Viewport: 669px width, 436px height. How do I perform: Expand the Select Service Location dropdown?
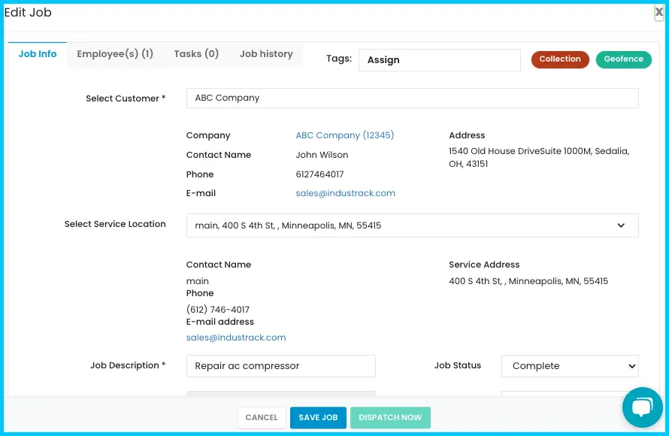[x=412, y=226]
